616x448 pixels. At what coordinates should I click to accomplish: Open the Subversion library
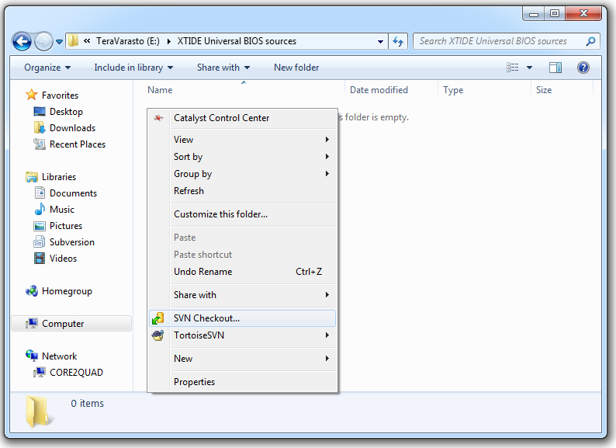tap(72, 242)
